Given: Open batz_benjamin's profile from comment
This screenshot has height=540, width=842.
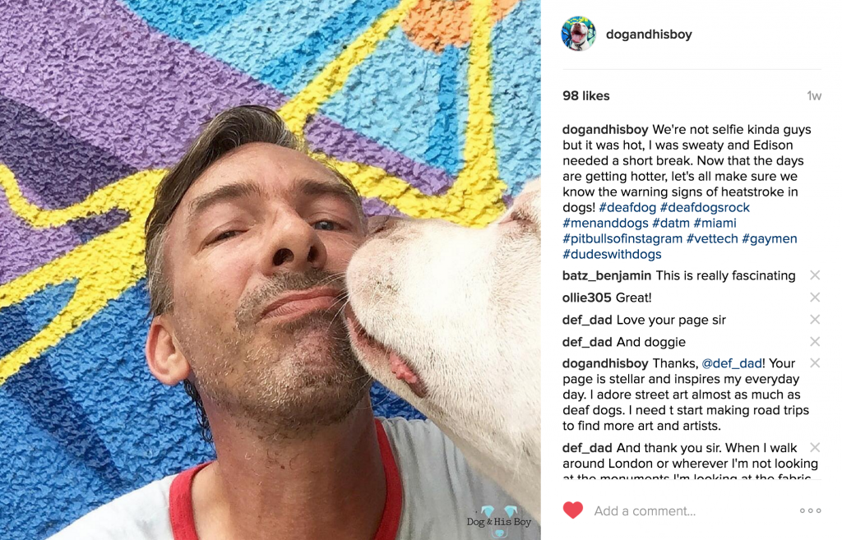Looking at the screenshot, I should click(x=606, y=276).
